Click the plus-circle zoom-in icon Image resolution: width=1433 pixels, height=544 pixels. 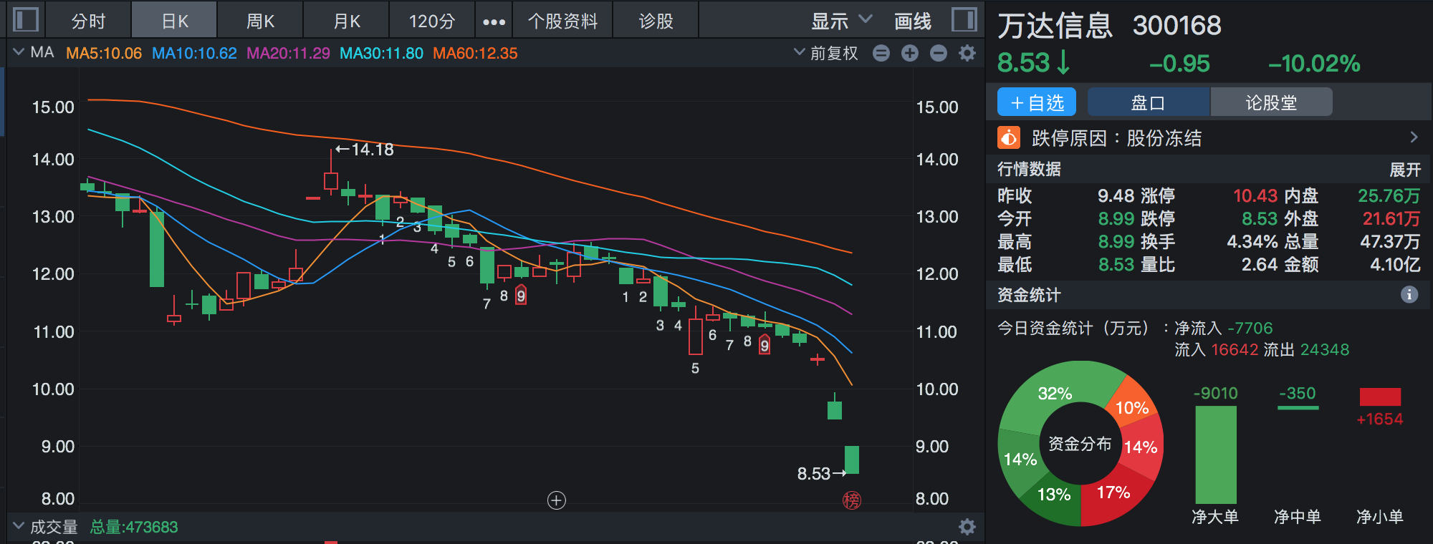(910, 53)
